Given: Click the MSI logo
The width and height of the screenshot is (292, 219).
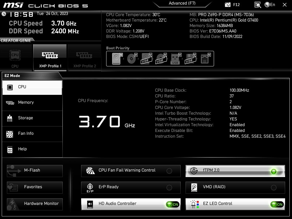Looking at the screenshot, I should [13, 5].
